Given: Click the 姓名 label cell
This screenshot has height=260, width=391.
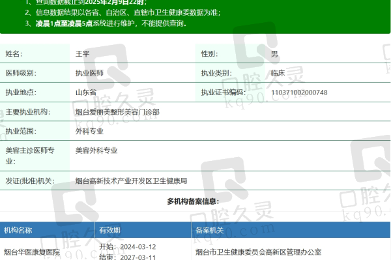Looking at the screenshot, I should tap(35, 53).
